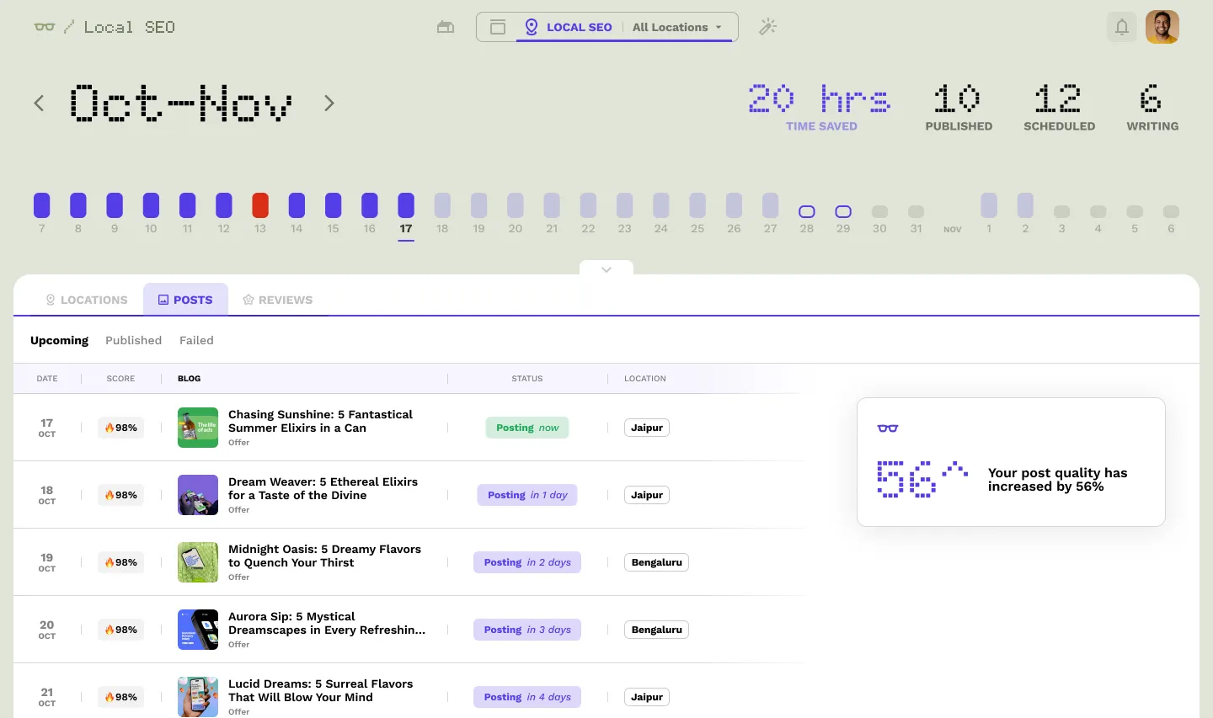The image size is (1213, 718).
Task: Click the magic wand icon
Action: coord(767,27)
